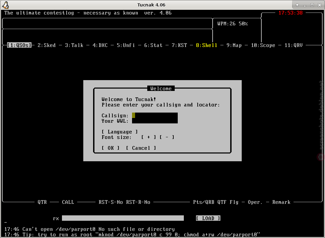The width and height of the screenshot is (325, 238).
Task: Focus the Your WWL locator field
Action: tap(155, 121)
